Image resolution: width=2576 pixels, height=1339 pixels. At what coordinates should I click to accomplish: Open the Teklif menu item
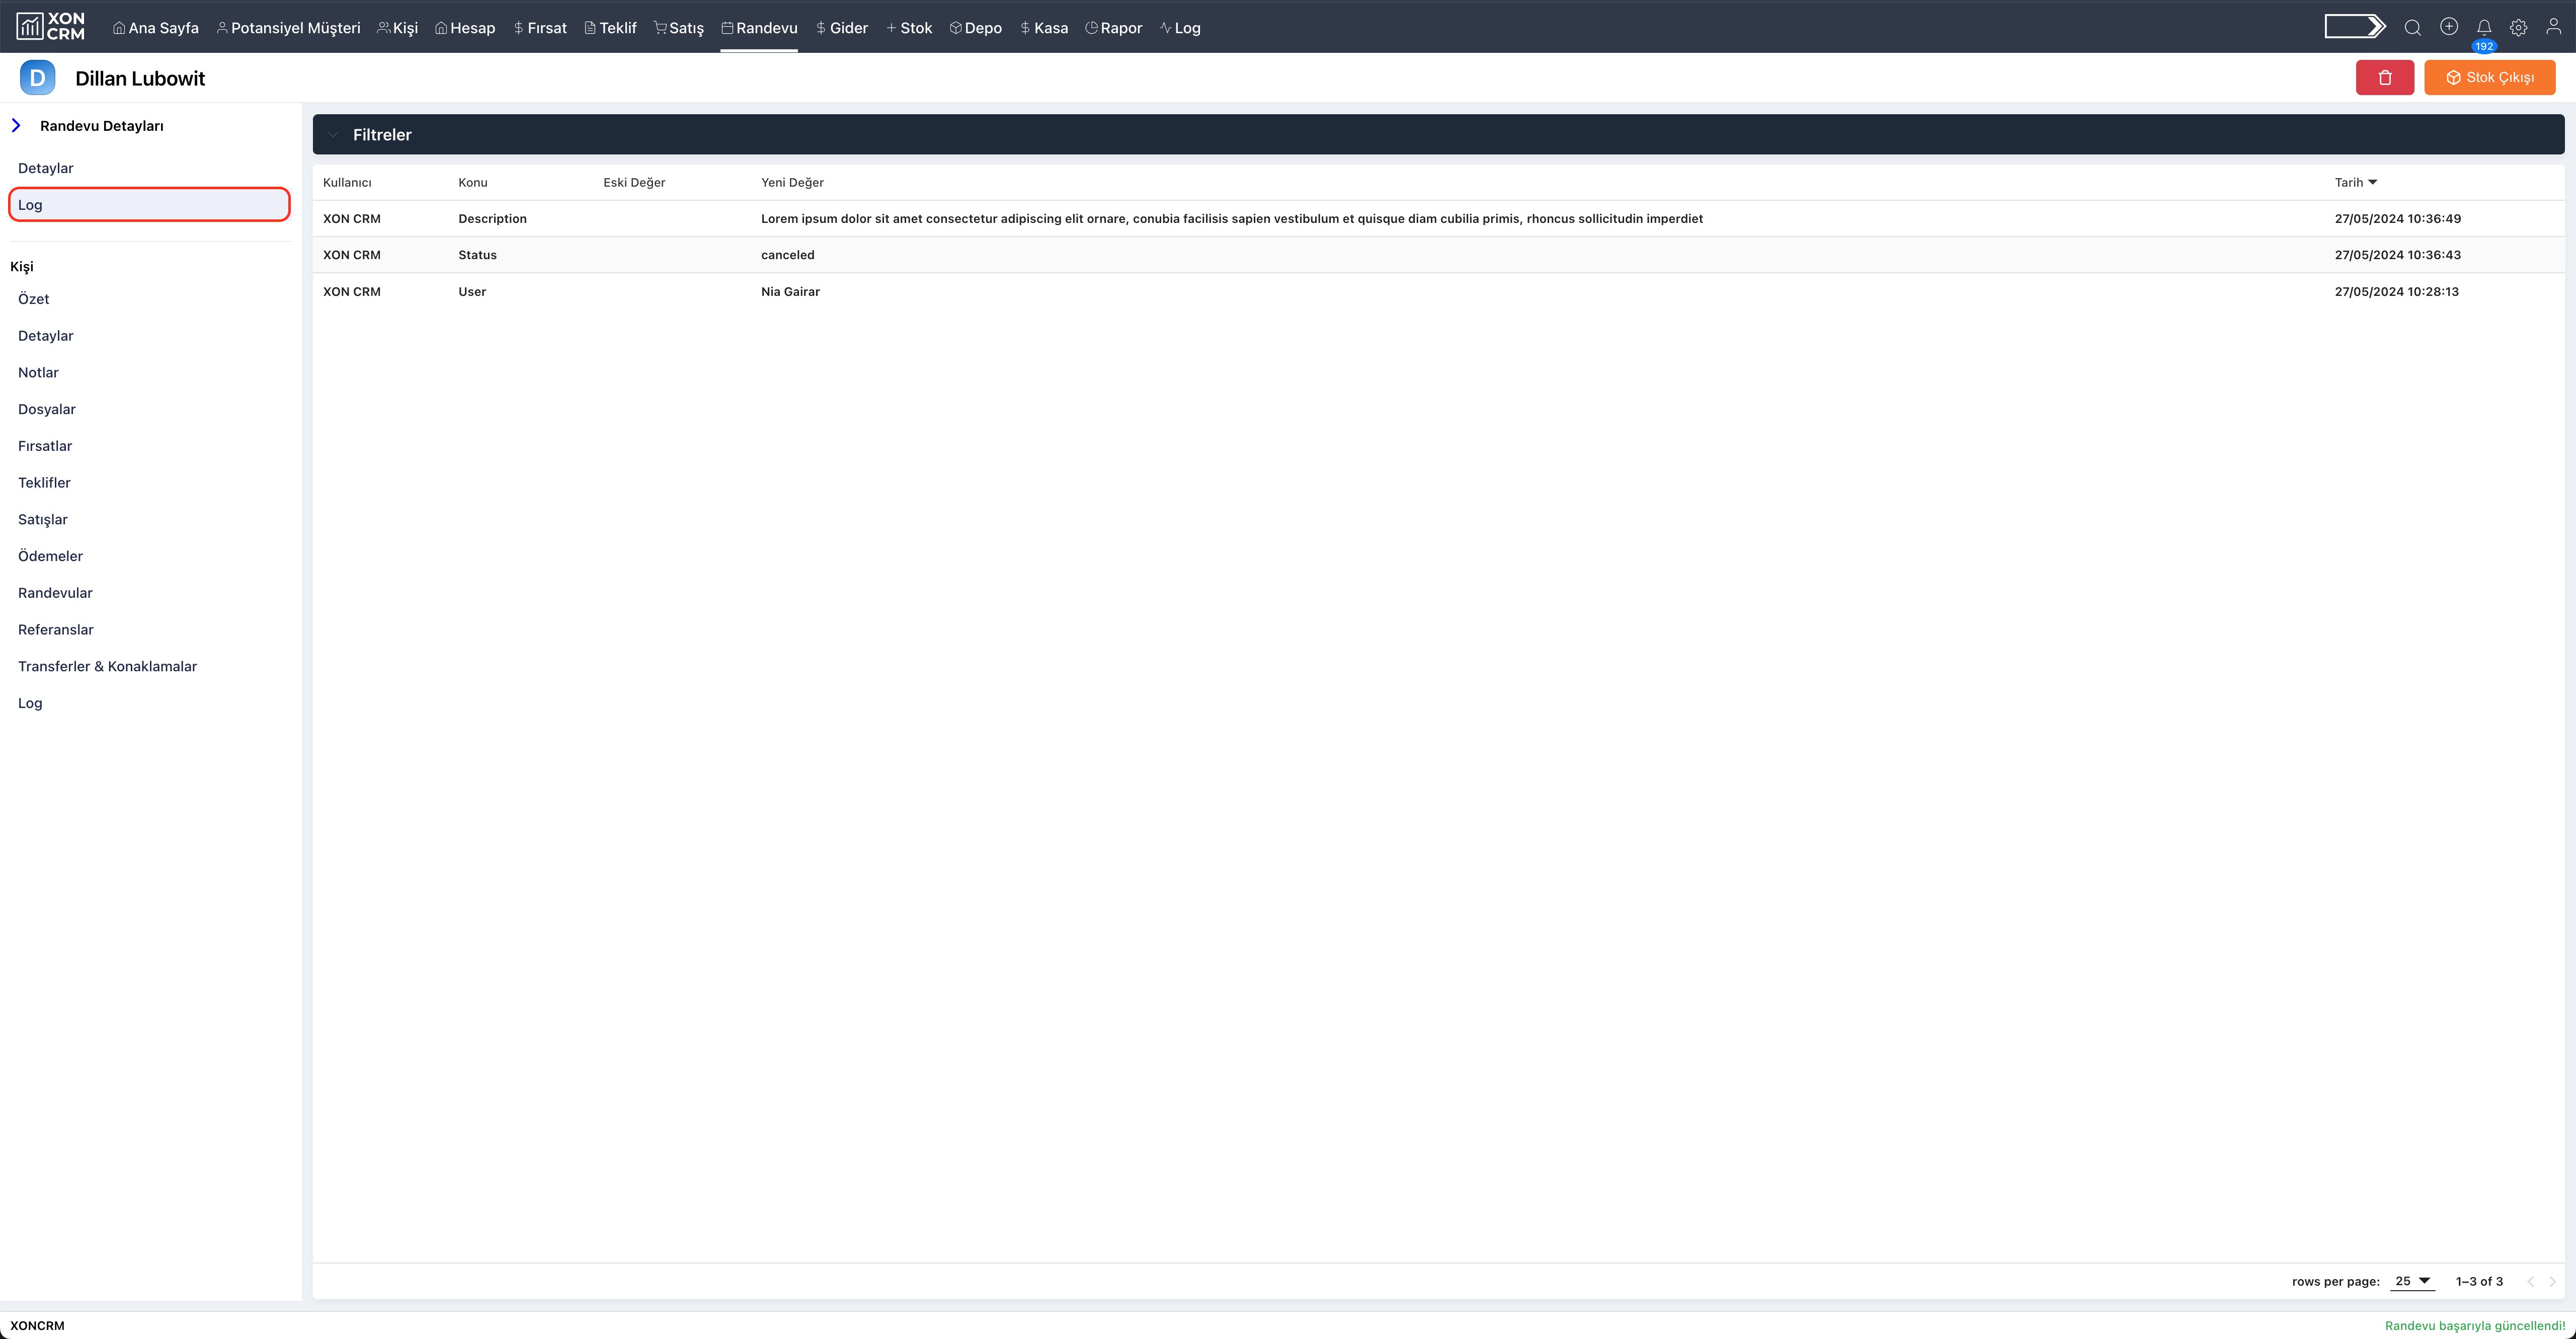(x=610, y=28)
